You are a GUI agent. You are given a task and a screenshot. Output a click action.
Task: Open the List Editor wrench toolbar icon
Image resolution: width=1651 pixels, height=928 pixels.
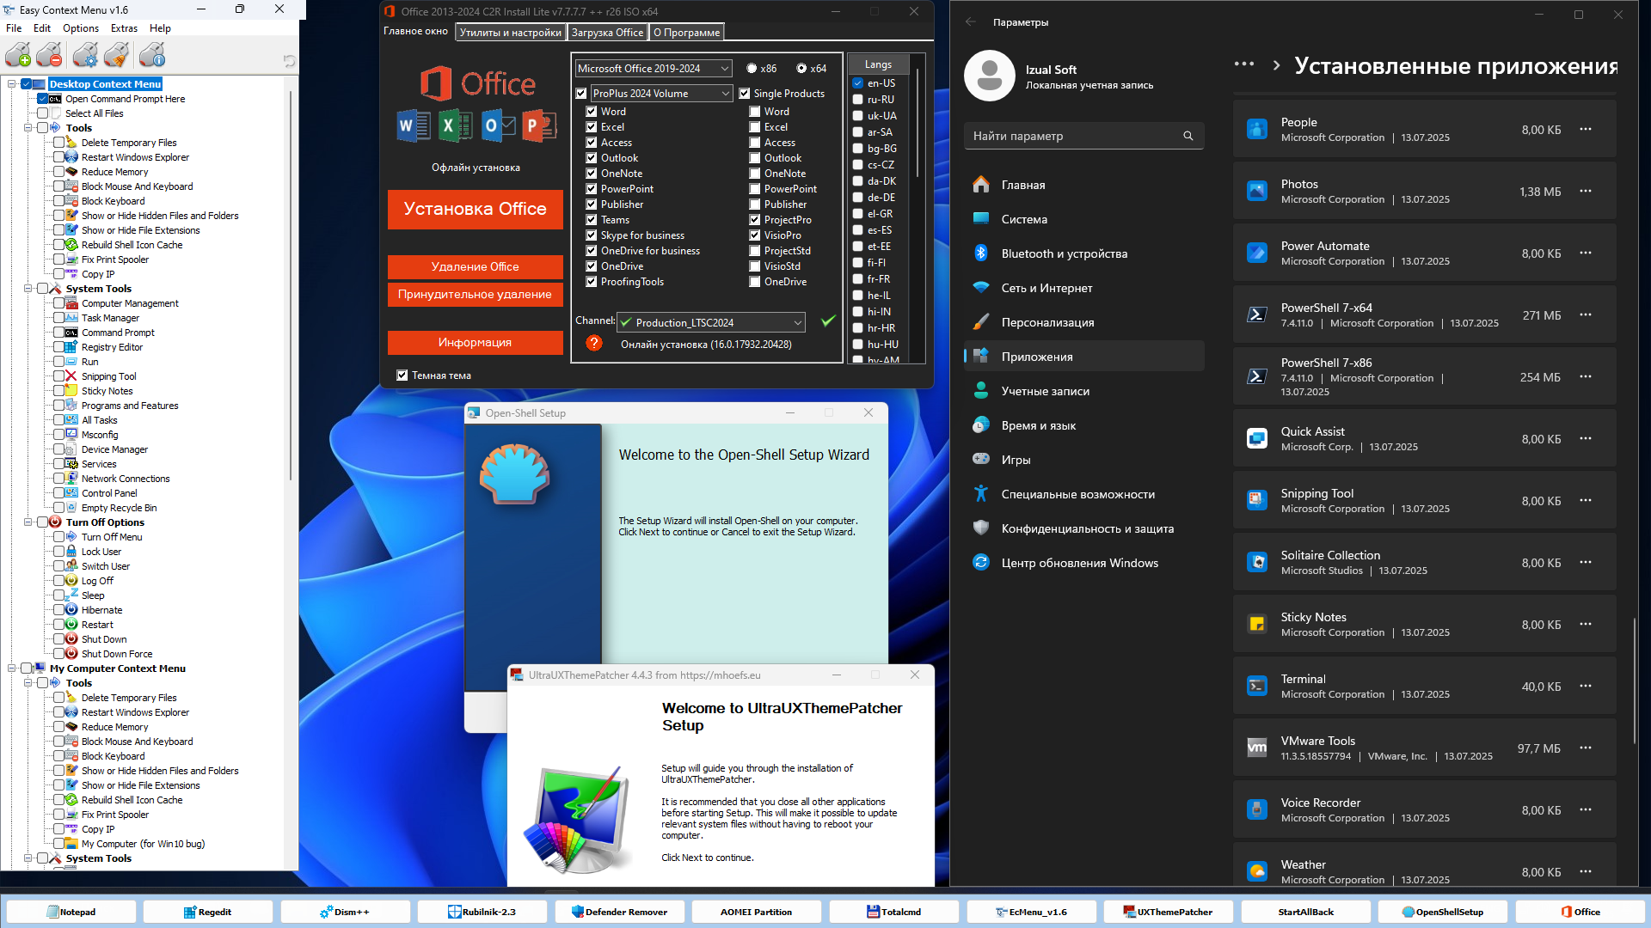[x=117, y=56]
